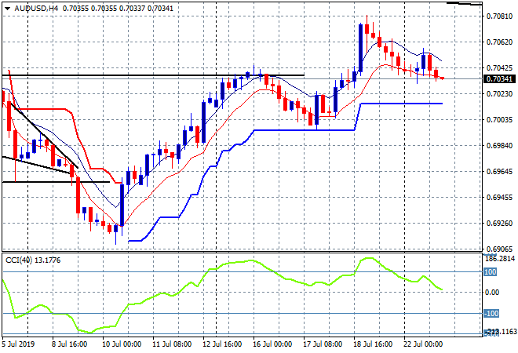Screen dimensions: 518x353
Task: Click the 0.70230 price axis label
Action: (499, 94)
